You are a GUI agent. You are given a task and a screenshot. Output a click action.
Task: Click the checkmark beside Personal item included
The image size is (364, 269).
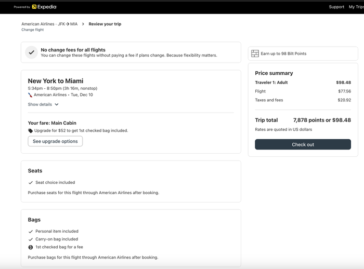(30, 232)
